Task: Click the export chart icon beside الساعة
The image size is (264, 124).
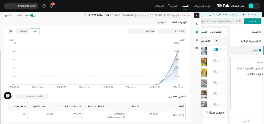Action: click(11, 31)
